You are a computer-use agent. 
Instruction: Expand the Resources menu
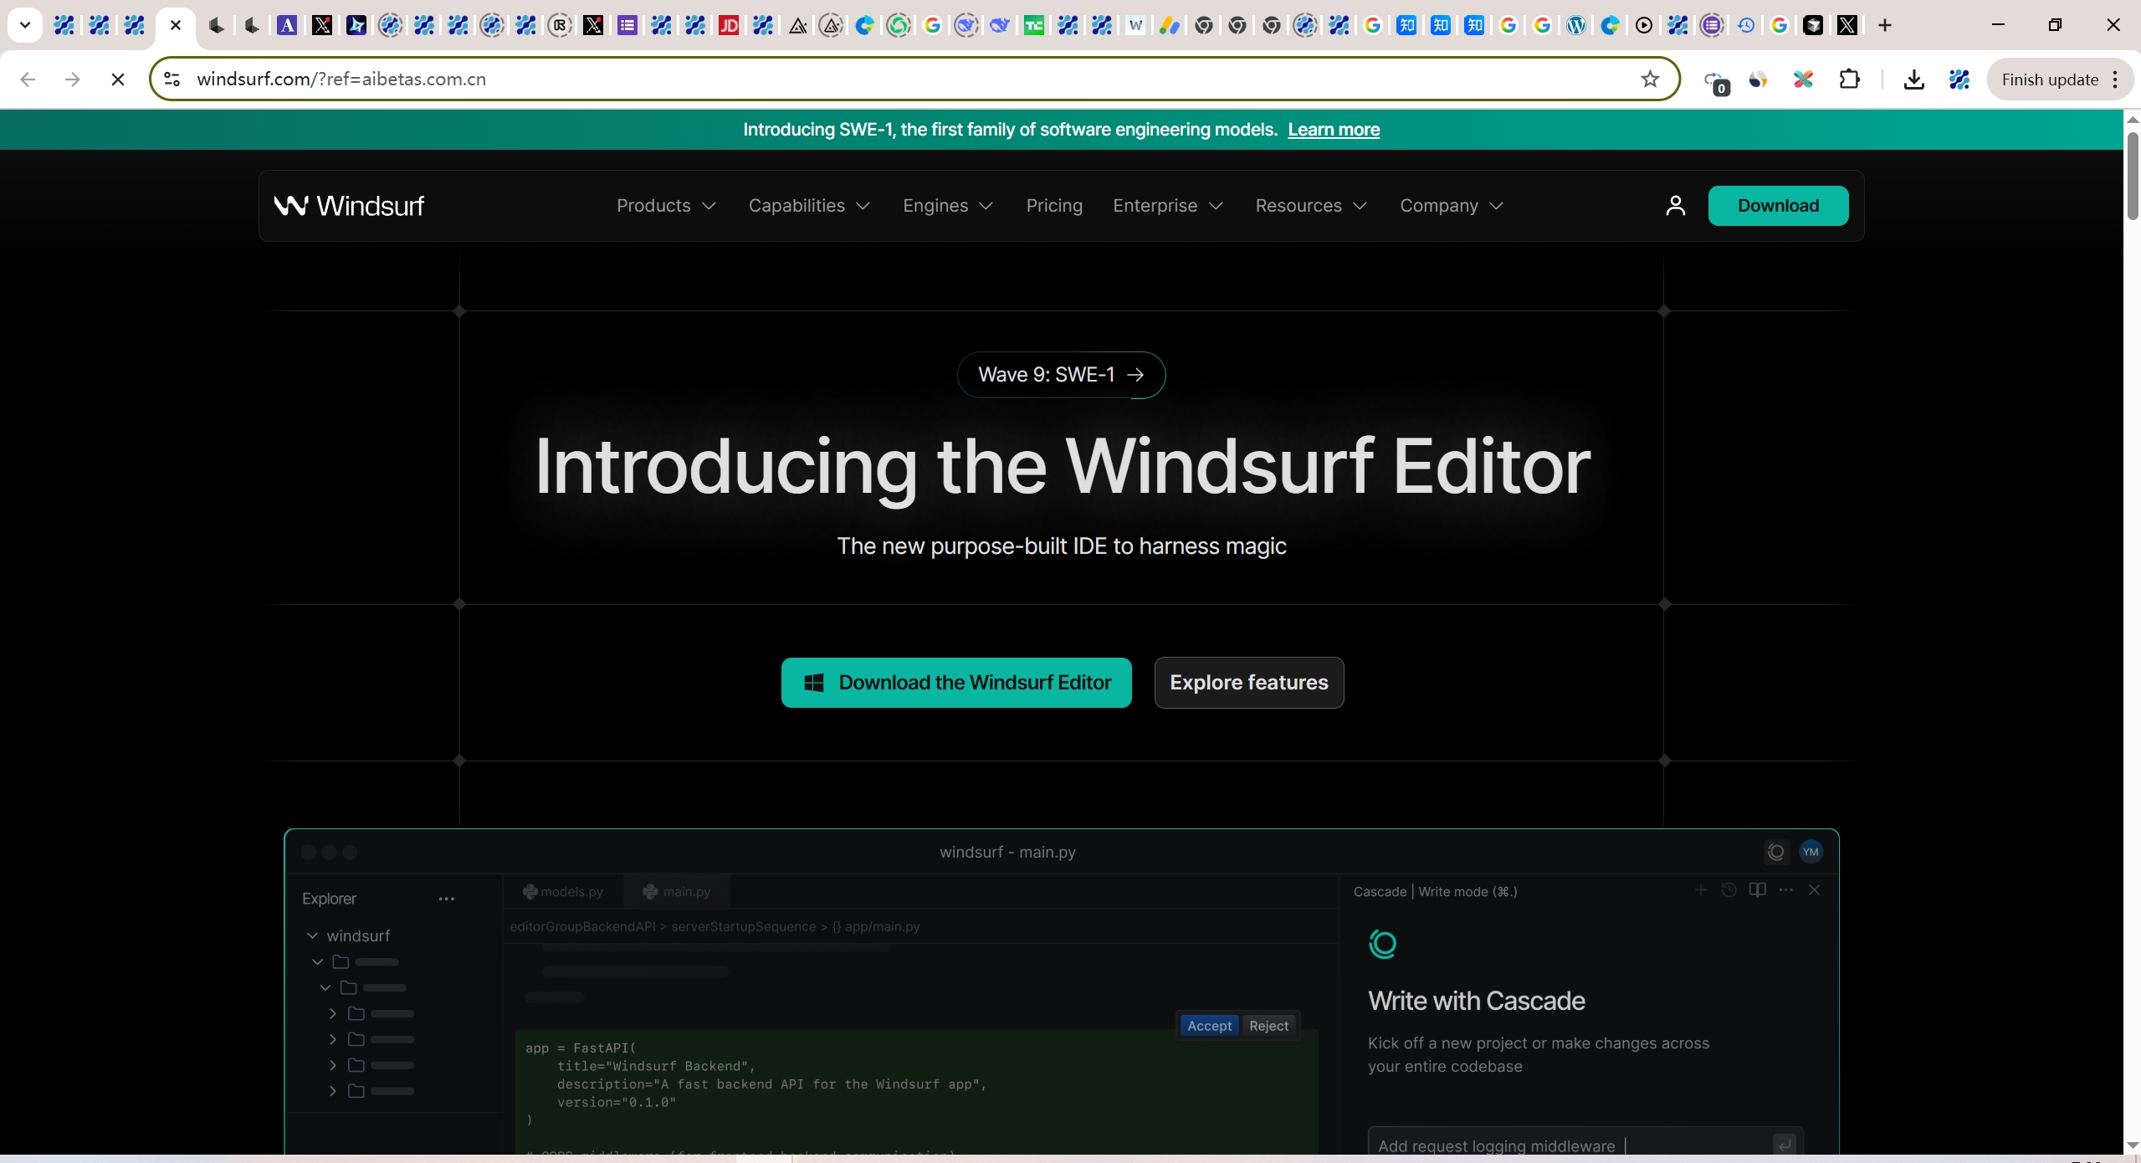click(1311, 206)
